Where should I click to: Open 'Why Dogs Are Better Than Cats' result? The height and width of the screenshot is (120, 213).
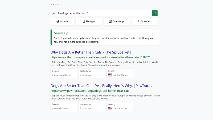[91, 52]
